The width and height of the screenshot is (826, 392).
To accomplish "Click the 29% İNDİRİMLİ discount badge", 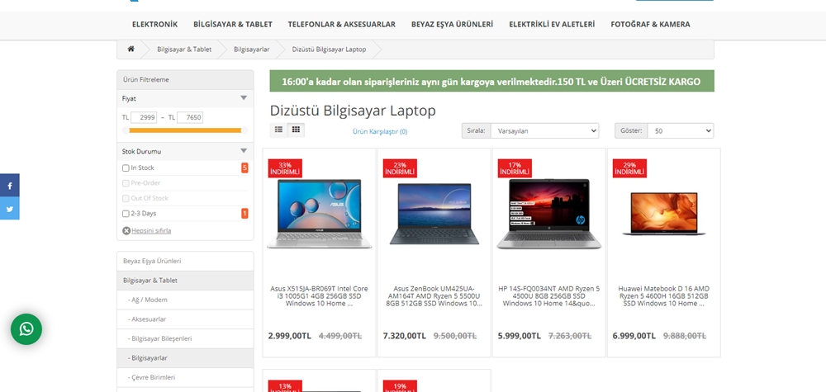I will coord(629,168).
